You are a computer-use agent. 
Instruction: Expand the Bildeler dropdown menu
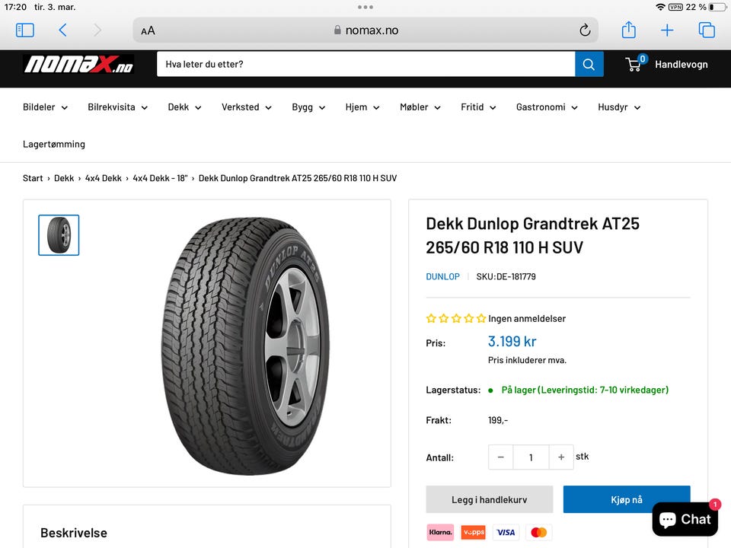pos(45,107)
